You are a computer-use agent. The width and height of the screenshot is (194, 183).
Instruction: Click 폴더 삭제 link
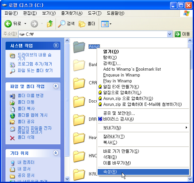[26, 137]
